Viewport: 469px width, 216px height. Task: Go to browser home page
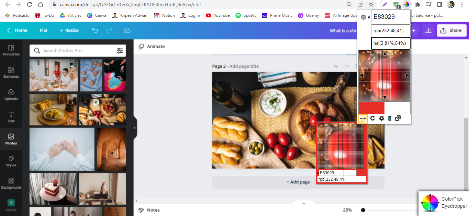(x=41, y=5)
